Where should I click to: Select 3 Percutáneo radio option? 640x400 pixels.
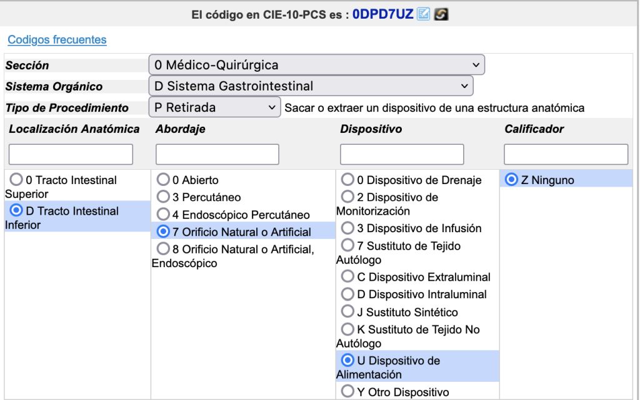[x=164, y=197]
